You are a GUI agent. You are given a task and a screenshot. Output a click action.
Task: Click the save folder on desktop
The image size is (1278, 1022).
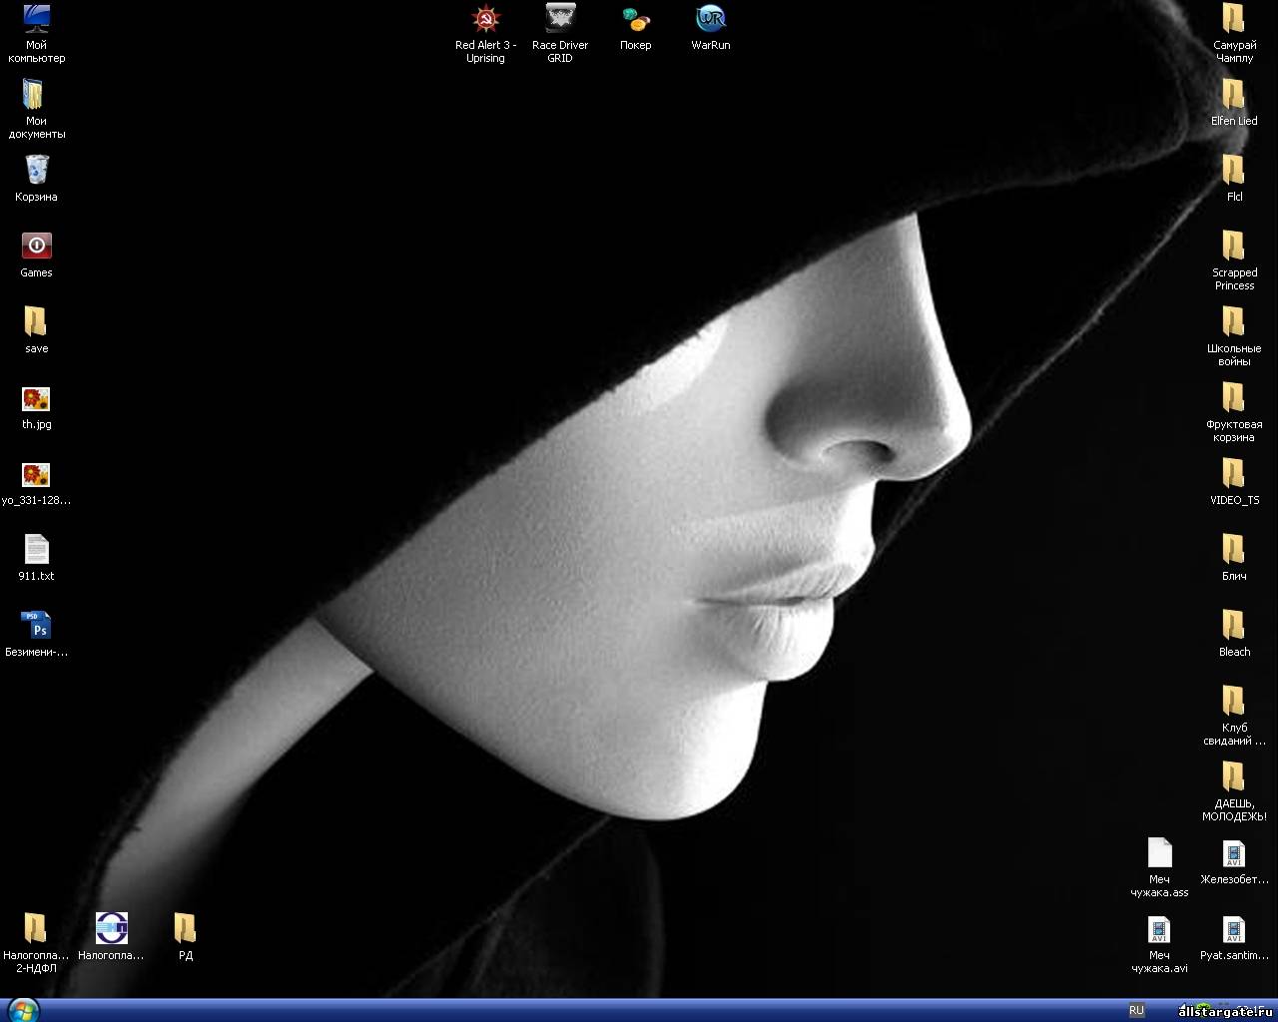tap(36, 322)
